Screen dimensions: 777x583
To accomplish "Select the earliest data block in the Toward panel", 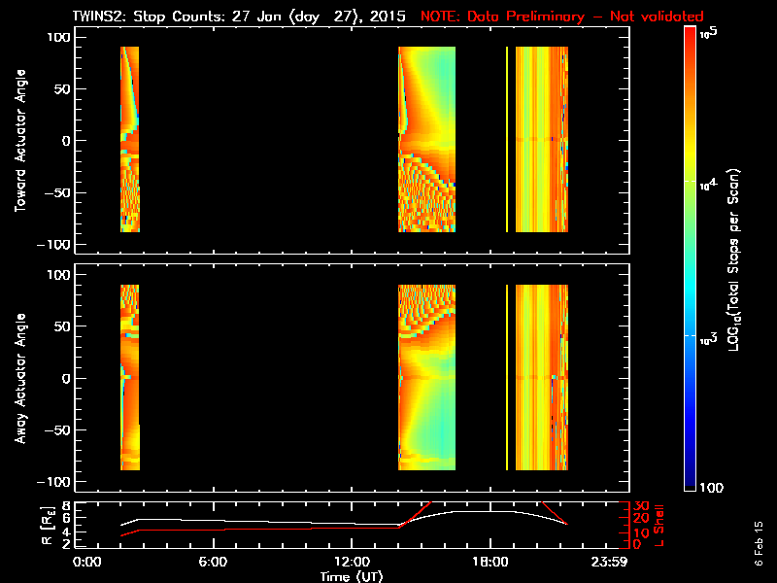I will point(130,139).
